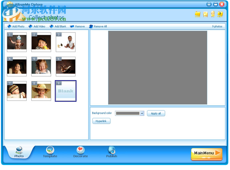Click the MainMenu button
230x170 pixels.
[x=207, y=154]
